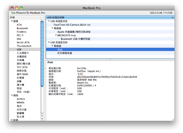183x133 pixels.
Task: Collapse the BRCM2070 Hub node
Action: (56, 35)
